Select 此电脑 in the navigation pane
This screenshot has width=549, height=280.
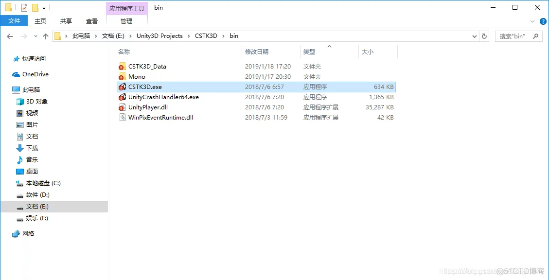tap(31, 89)
